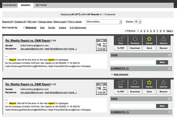The width and height of the screenshot is (177, 117).
Task: Collapse the TAGS panel in first result
Action: tap(170, 55)
